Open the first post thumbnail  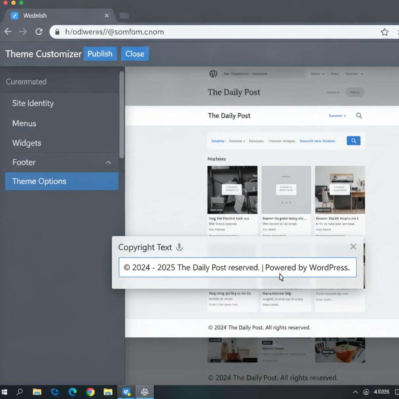(232, 190)
